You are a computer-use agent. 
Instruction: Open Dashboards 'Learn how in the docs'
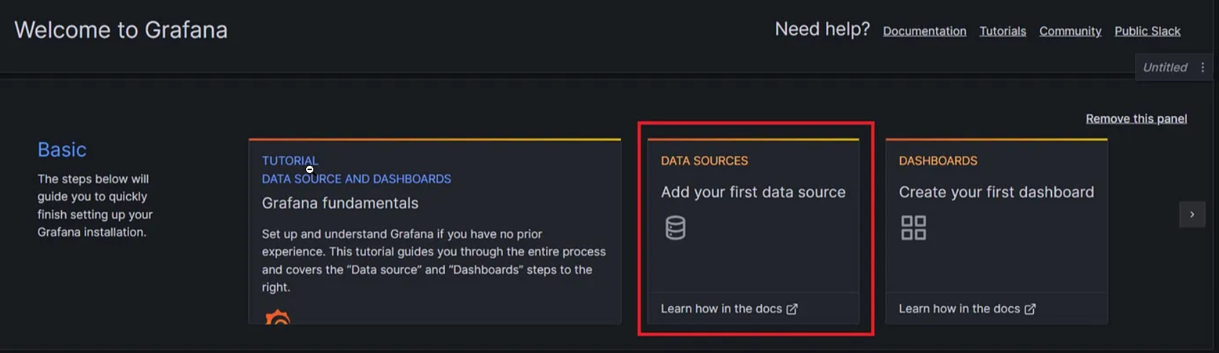tap(958, 309)
